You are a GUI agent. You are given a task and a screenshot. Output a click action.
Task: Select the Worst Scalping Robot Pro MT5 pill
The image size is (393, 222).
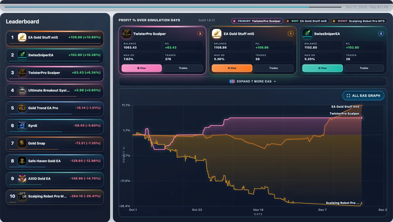pyautogui.click(x=359, y=21)
